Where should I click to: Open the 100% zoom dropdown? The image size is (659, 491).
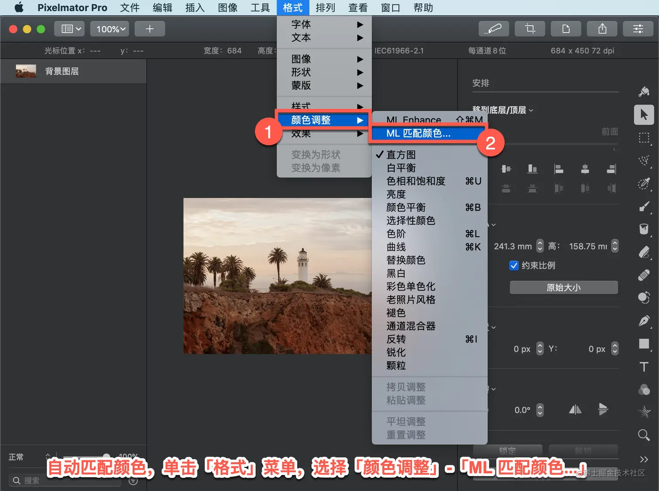109,29
